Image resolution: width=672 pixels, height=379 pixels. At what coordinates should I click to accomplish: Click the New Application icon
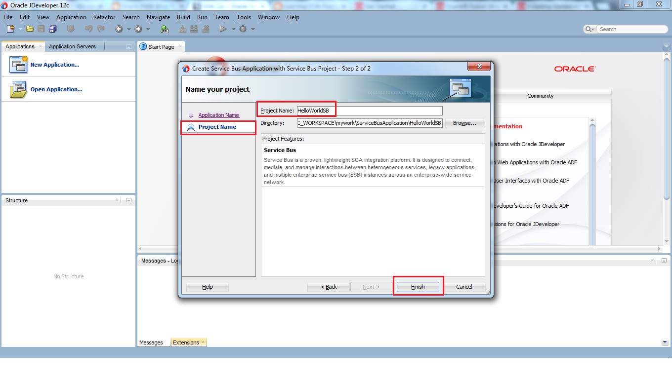pyautogui.click(x=18, y=65)
